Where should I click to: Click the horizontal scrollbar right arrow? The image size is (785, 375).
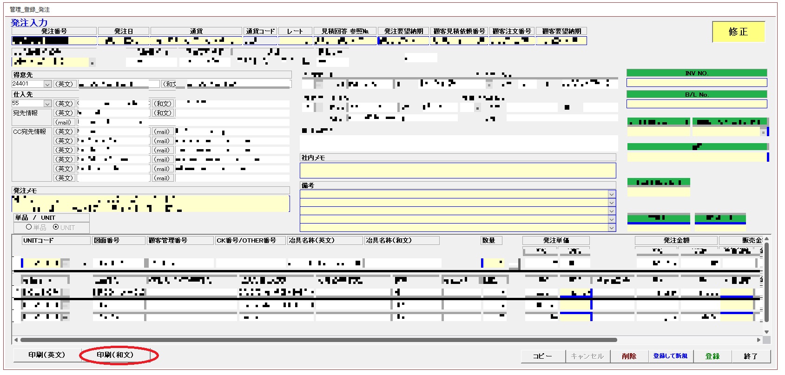click(x=759, y=340)
